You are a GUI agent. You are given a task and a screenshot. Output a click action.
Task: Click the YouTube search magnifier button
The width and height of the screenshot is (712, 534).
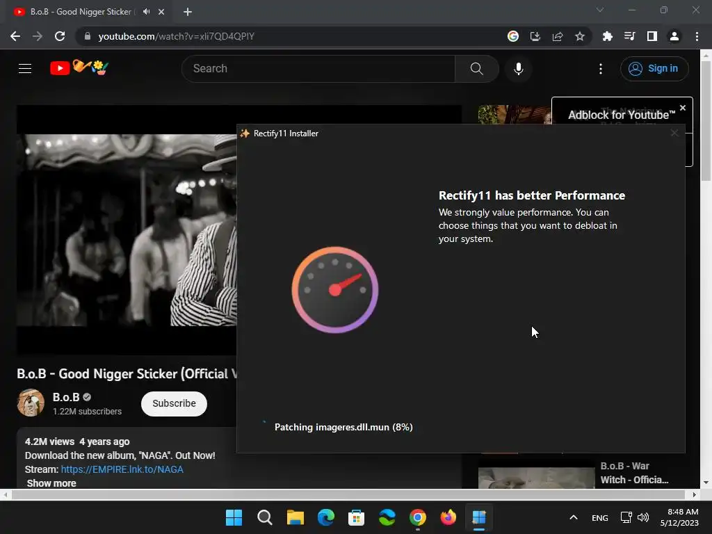point(477,69)
